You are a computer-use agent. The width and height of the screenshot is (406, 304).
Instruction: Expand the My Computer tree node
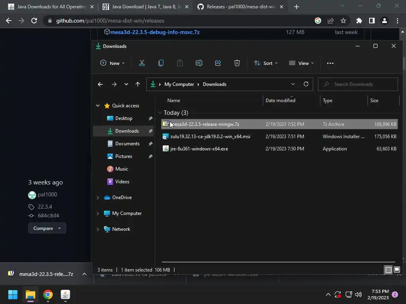coord(98,213)
